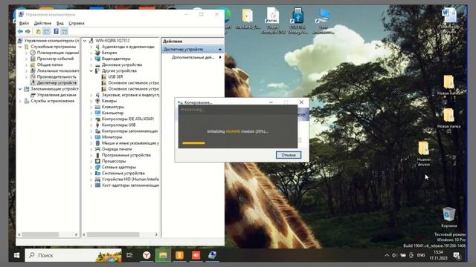
Task: Click the device list horizontal scrollbar
Action: [113, 234]
